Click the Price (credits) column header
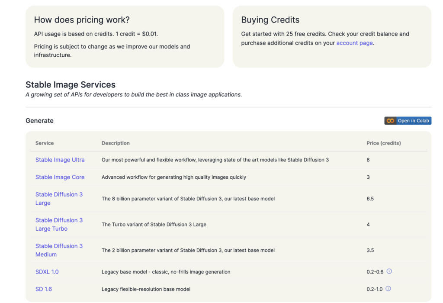The image size is (443, 303). pos(383,143)
